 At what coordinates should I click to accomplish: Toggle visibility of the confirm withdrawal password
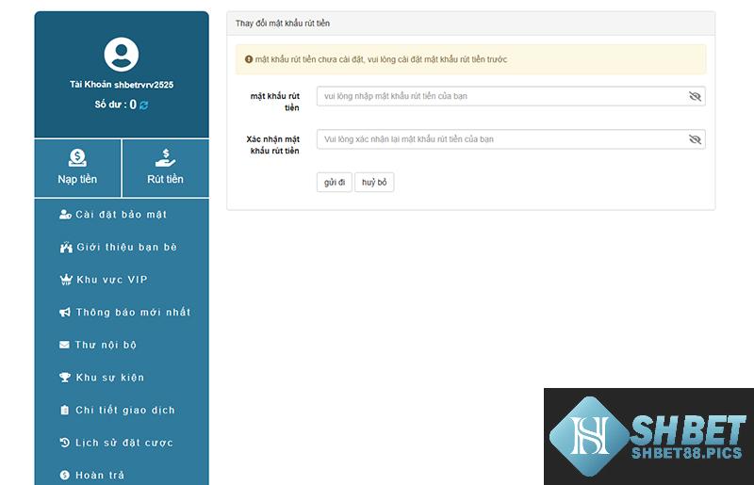695,139
